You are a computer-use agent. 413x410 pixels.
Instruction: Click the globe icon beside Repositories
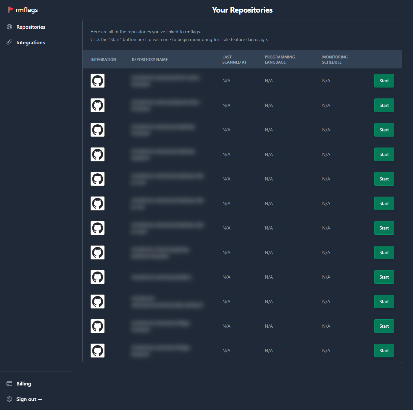(9, 27)
